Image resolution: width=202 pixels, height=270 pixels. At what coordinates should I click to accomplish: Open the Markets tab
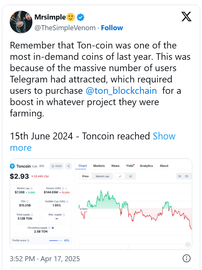[99, 166]
